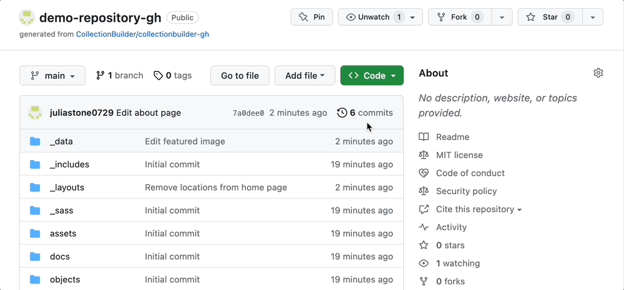Screen dimensions: 624x290
Task: Click the repository owner avatar beside demo-repository-gh
Action: tap(27, 17)
